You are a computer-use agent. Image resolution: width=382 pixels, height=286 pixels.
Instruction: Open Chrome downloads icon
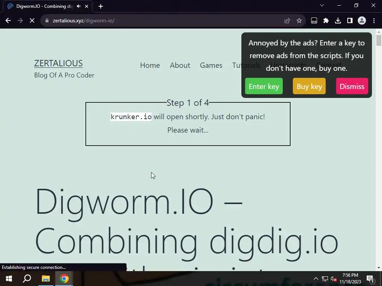338,21
